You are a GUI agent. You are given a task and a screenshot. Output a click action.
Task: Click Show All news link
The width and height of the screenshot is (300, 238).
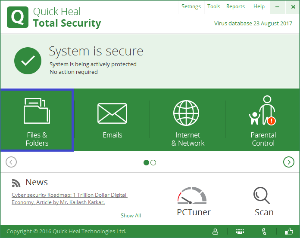pos(131,216)
